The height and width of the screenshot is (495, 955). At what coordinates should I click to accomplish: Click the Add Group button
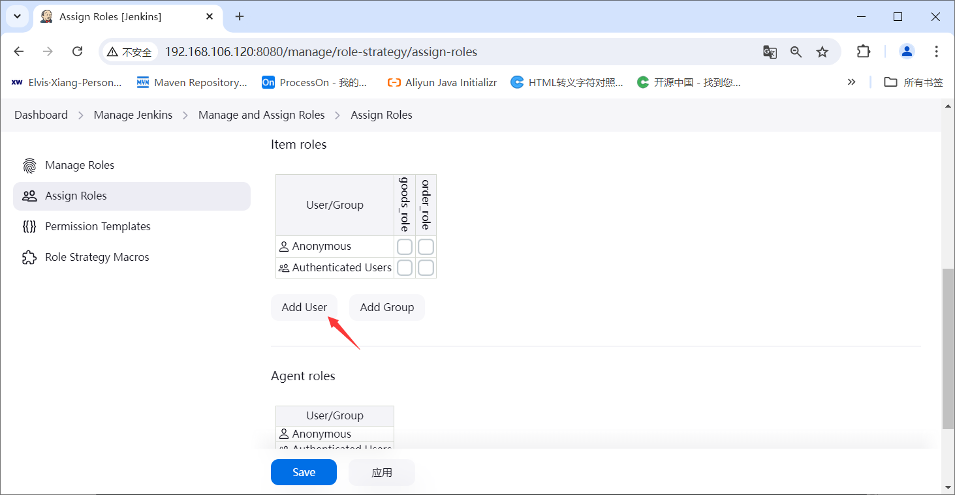(x=387, y=307)
